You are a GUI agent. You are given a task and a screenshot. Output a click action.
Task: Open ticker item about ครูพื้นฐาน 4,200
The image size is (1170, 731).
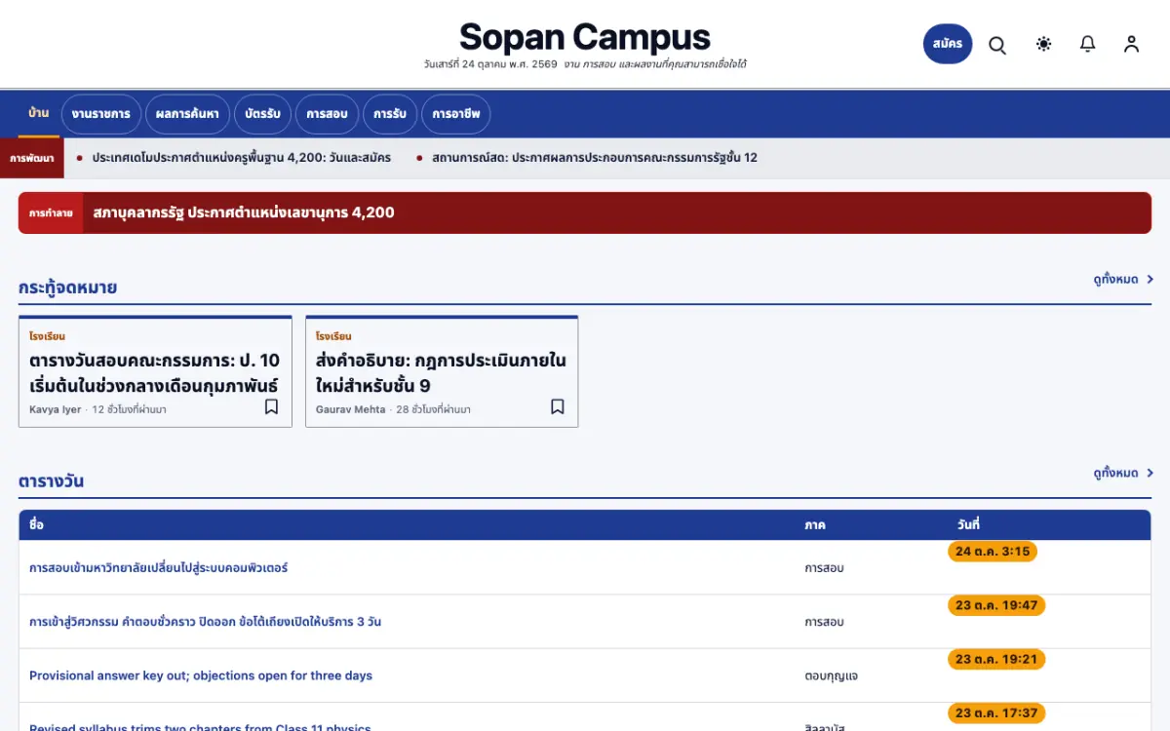point(242,158)
